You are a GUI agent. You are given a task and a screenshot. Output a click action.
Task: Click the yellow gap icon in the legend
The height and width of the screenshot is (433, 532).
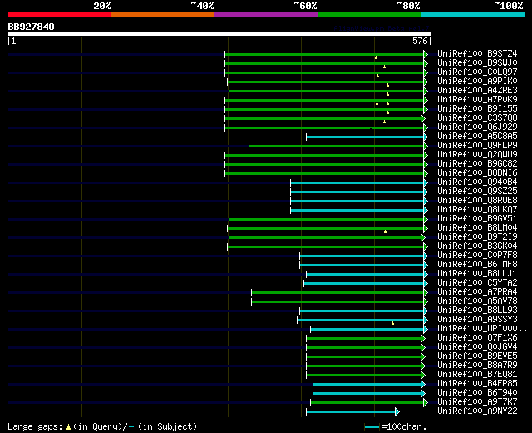pyautogui.click(x=68, y=426)
